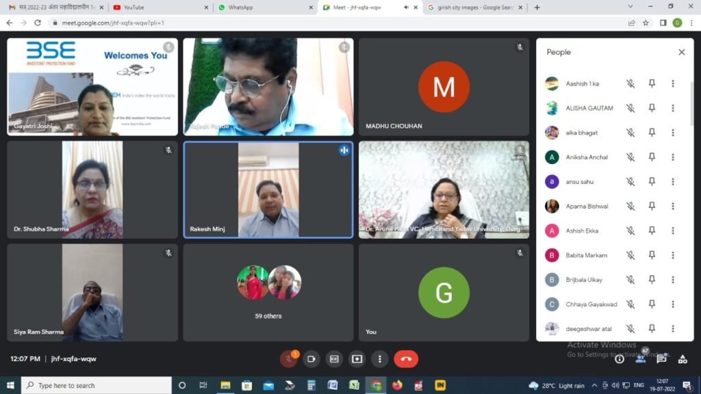Open the 59 others tile
The image size is (701, 394).
(x=268, y=293)
